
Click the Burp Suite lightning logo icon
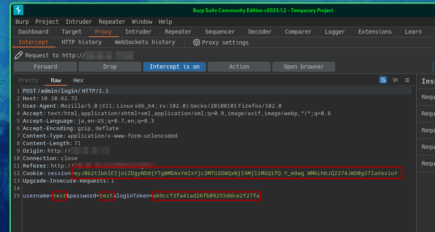[x=18, y=10]
